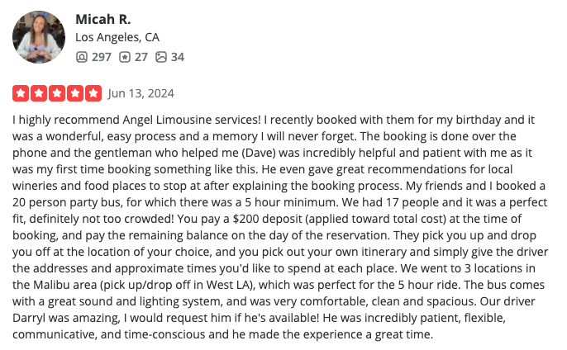Click the fifth red rating star
The height and width of the screenshot is (350, 567).
click(x=93, y=93)
